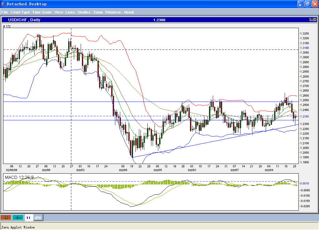Click the 1.2380 price in chart header
The image size is (319, 230).
coord(159,20)
